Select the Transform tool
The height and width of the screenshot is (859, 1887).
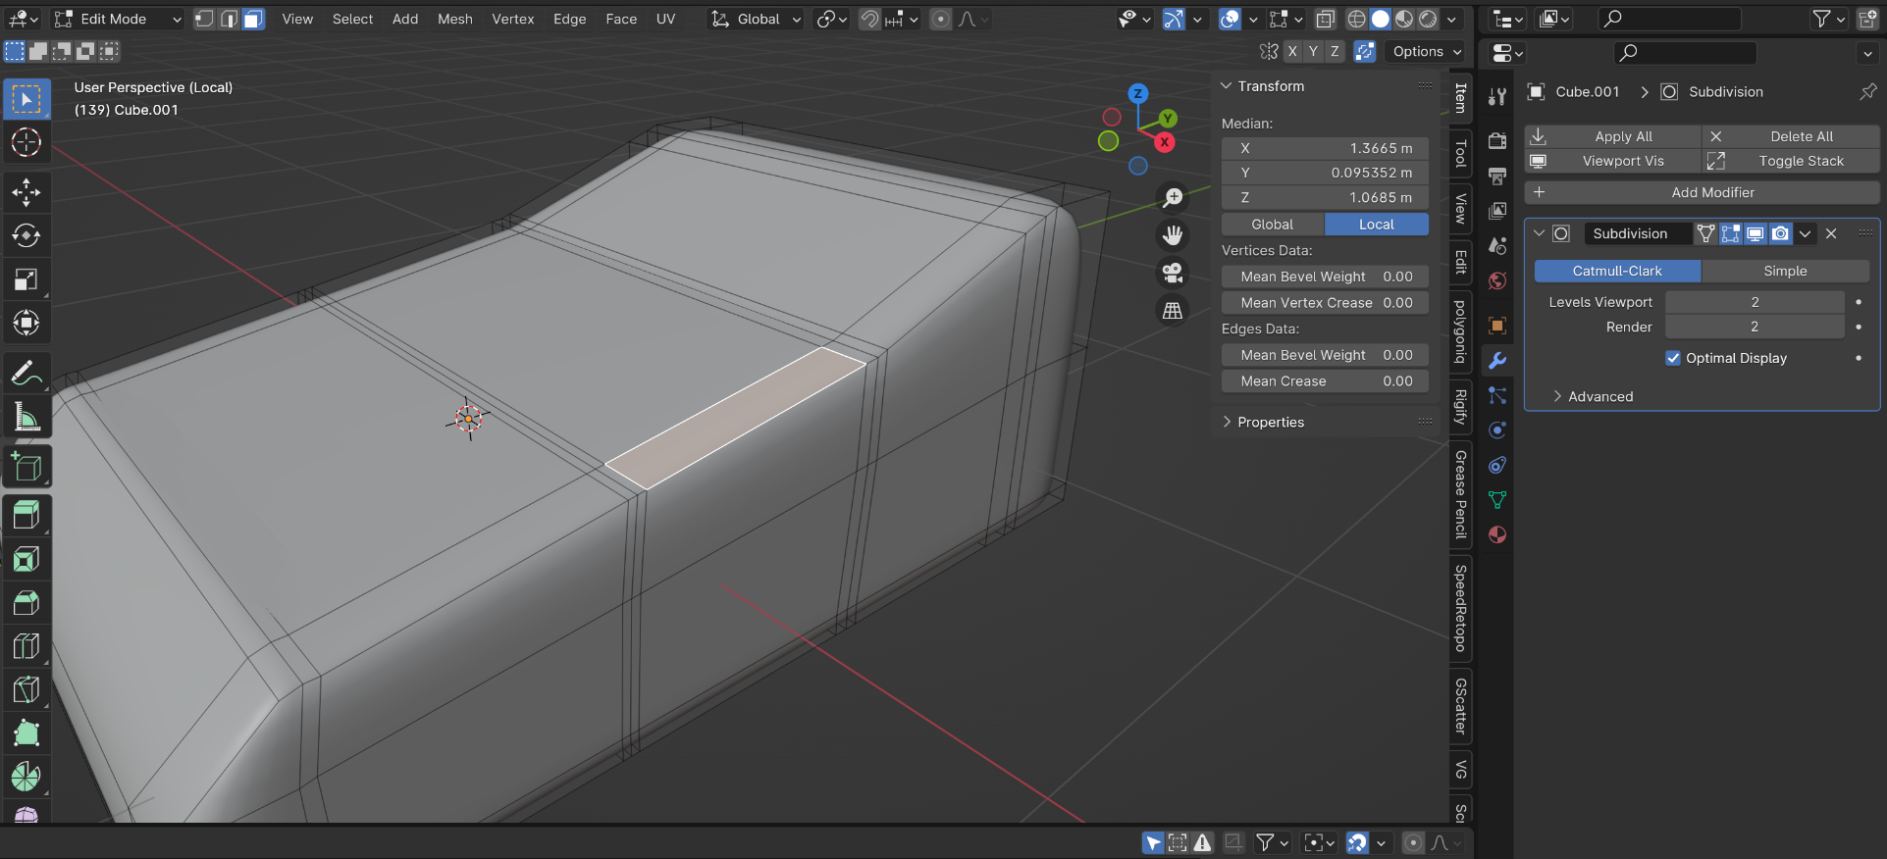coord(26,323)
